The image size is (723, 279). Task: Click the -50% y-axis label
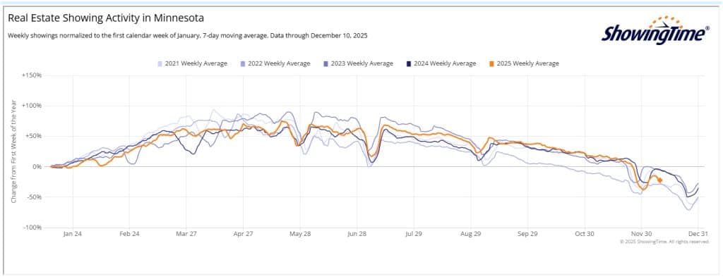(34, 197)
